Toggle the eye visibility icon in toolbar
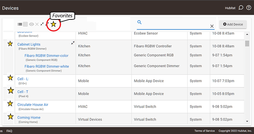 click(x=31, y=24)
